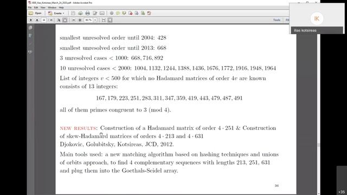Open the Tools pane
347x195 pixels.
(277, 20)
